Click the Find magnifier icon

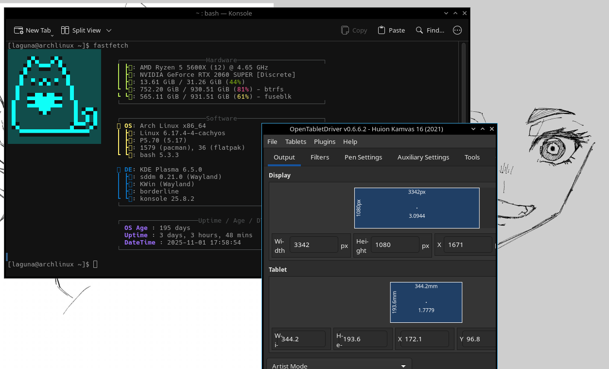tap(419, 30)
